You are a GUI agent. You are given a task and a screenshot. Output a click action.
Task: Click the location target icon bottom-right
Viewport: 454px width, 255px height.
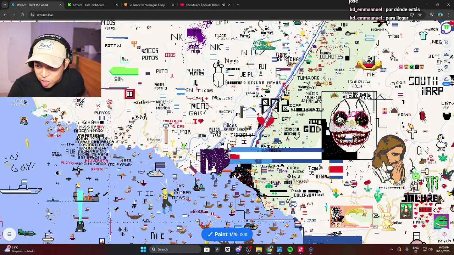(444, 234)
